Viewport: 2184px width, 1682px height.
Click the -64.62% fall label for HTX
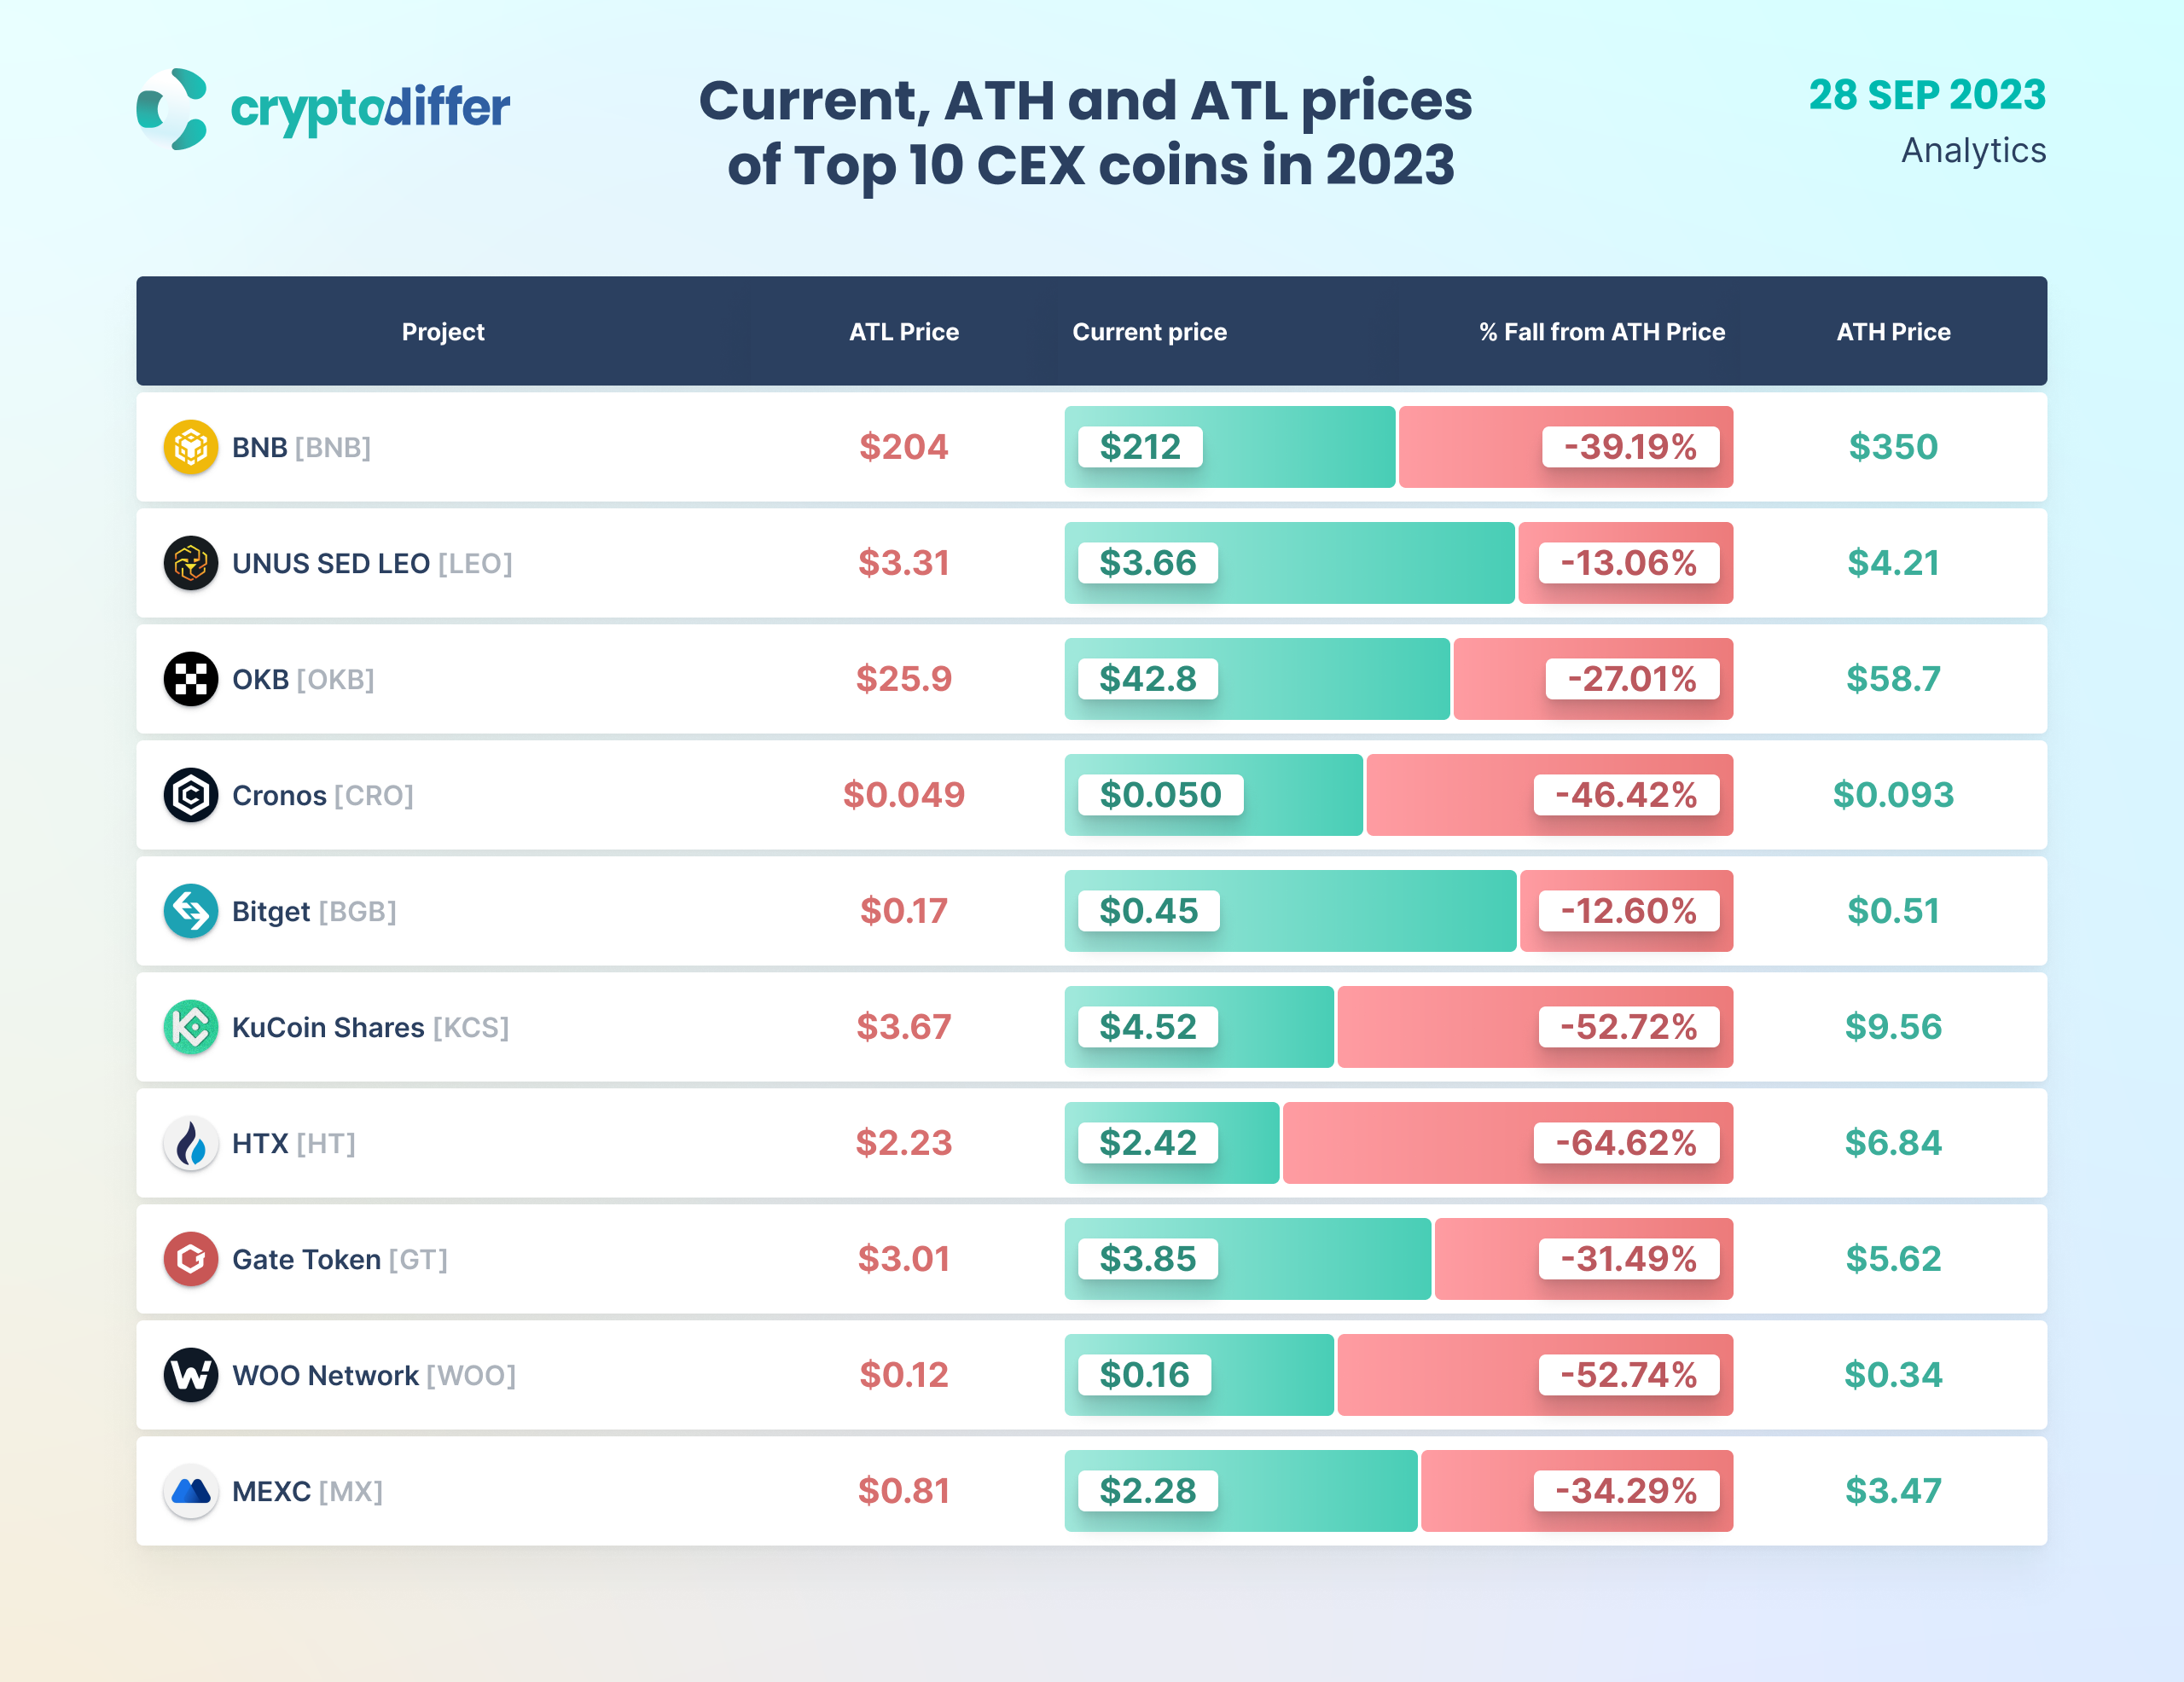pyautogui.click(x=1625, y=1143)
